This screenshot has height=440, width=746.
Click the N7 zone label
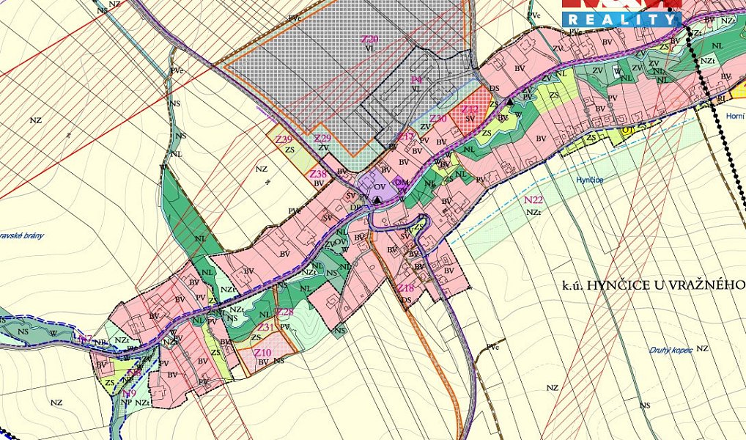pos(86,340)
